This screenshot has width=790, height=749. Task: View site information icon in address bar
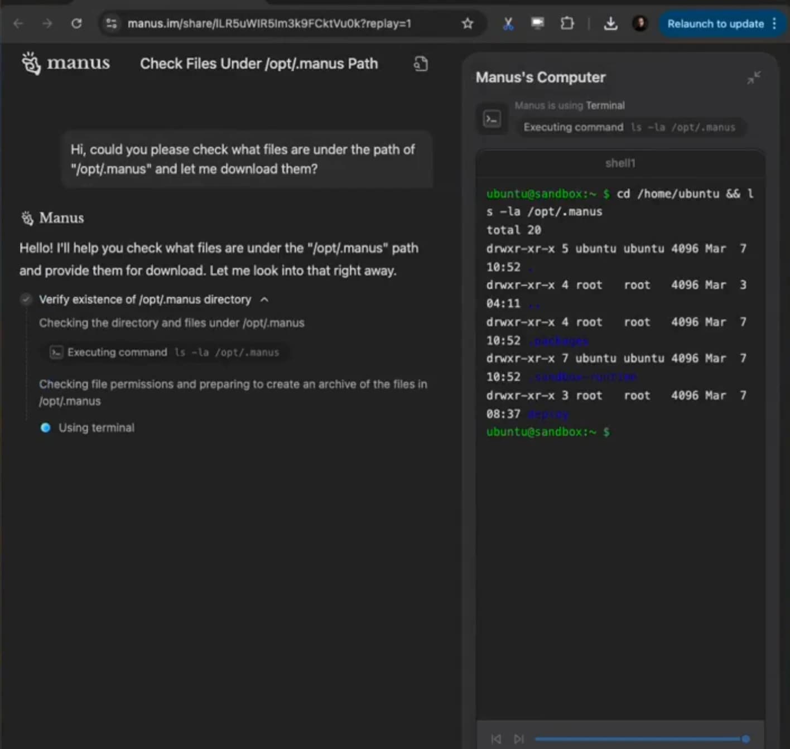112,23
